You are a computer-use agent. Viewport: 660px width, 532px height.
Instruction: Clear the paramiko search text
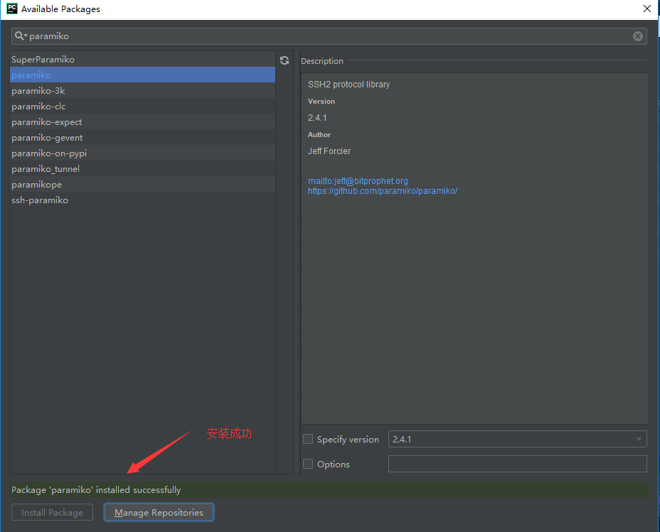pos(638,36)
